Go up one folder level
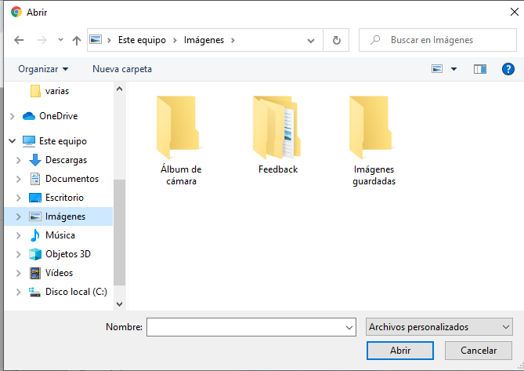This screenshot has width=524, height=371. 76,40
